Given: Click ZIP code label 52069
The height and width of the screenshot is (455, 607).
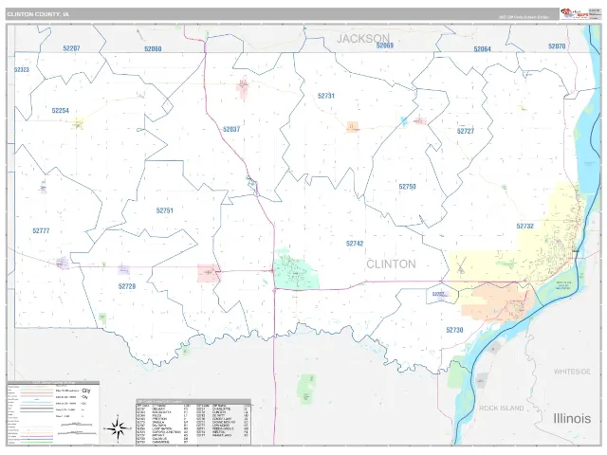Looking at the screenshot, I should [x=385, y=45].
